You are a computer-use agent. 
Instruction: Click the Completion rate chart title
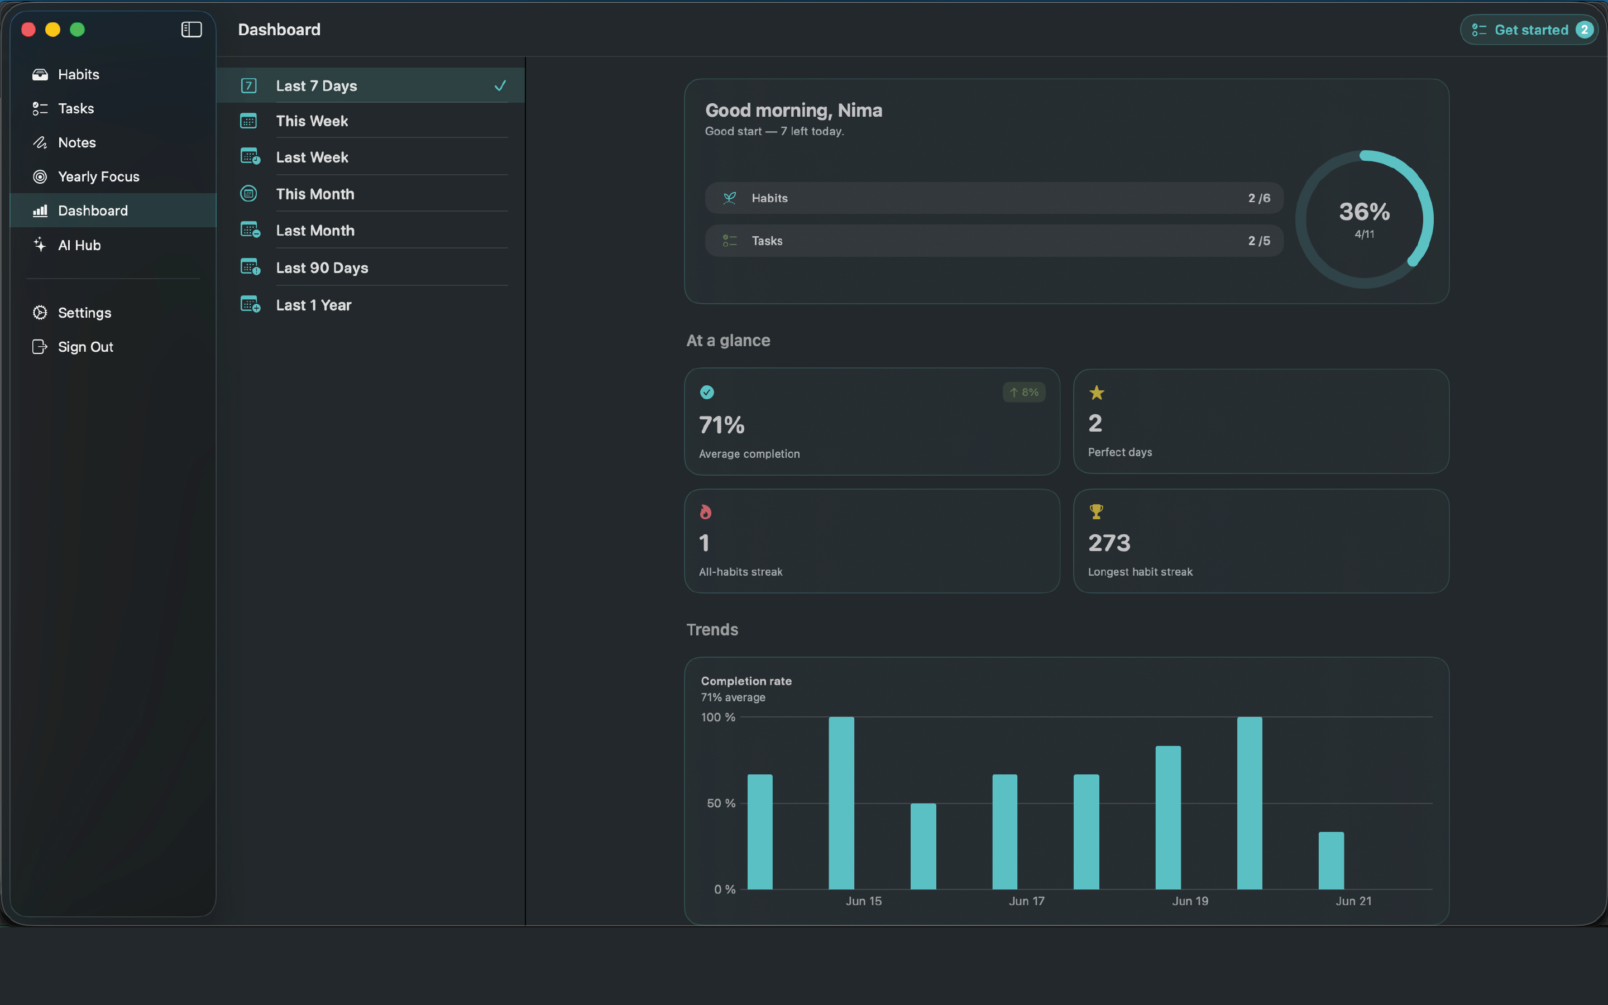[746, 681]
